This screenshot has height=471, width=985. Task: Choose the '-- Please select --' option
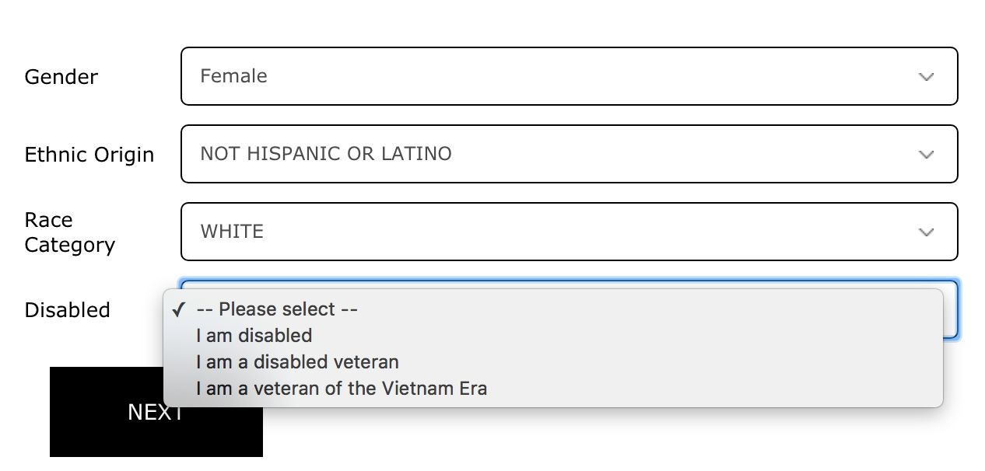click(x=277, y=309)
